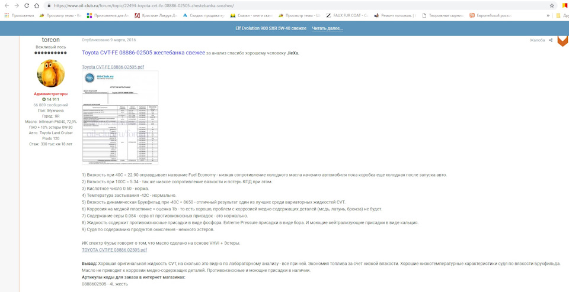This screenshot has width=569, height=292.
Task: Select article code '0888602505 - 4L жесть'
Action: pos(104,284)
